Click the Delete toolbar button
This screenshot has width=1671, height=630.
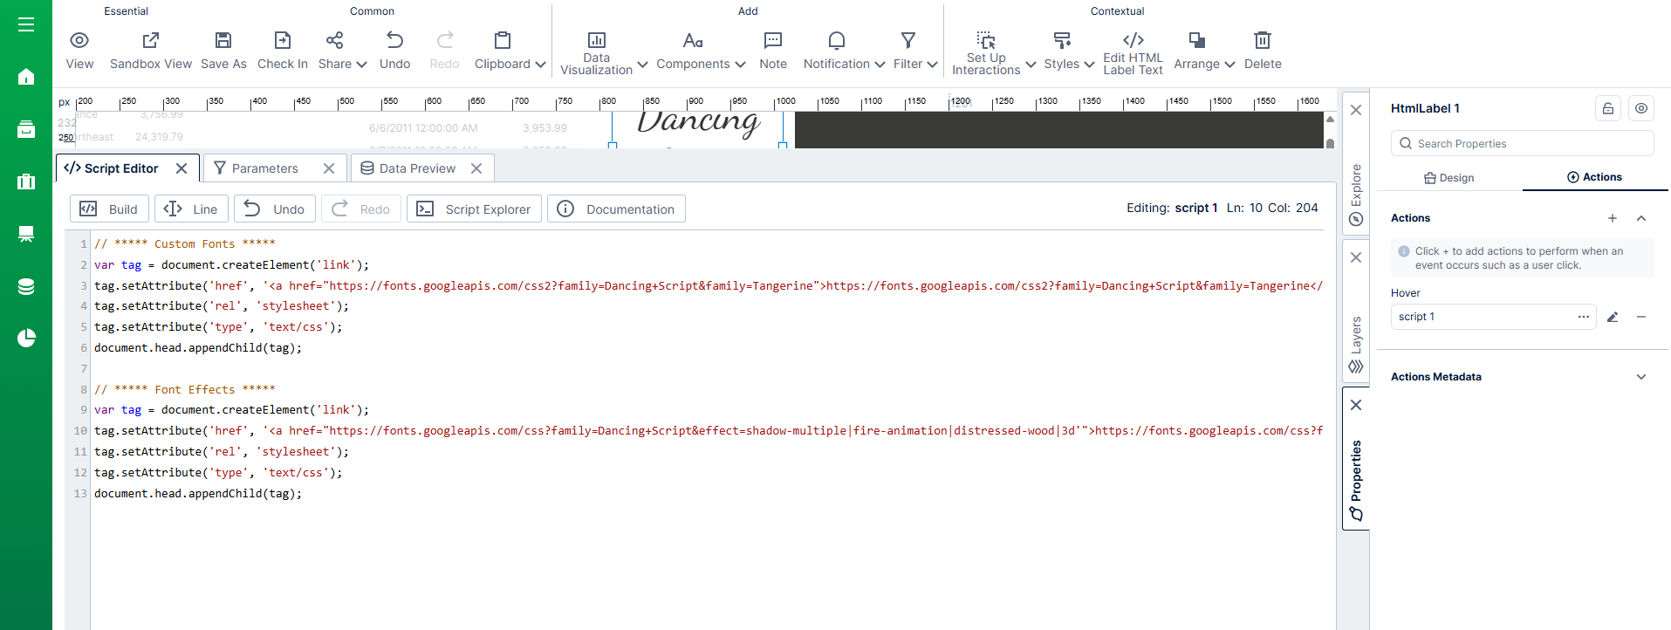coord(1263,51)
